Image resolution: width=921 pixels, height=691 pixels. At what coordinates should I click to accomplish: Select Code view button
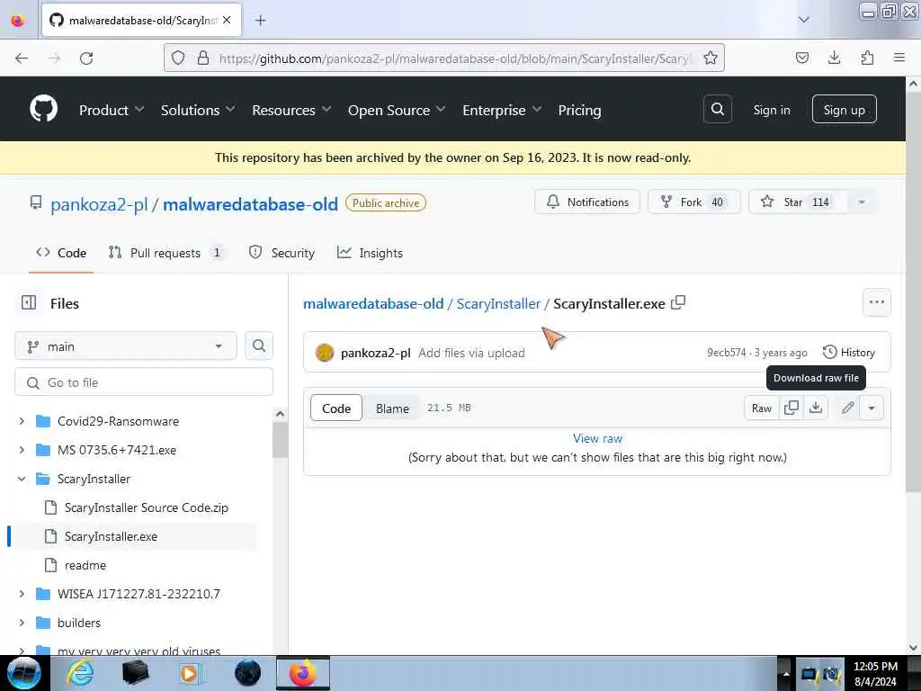[x=336, y=408]
